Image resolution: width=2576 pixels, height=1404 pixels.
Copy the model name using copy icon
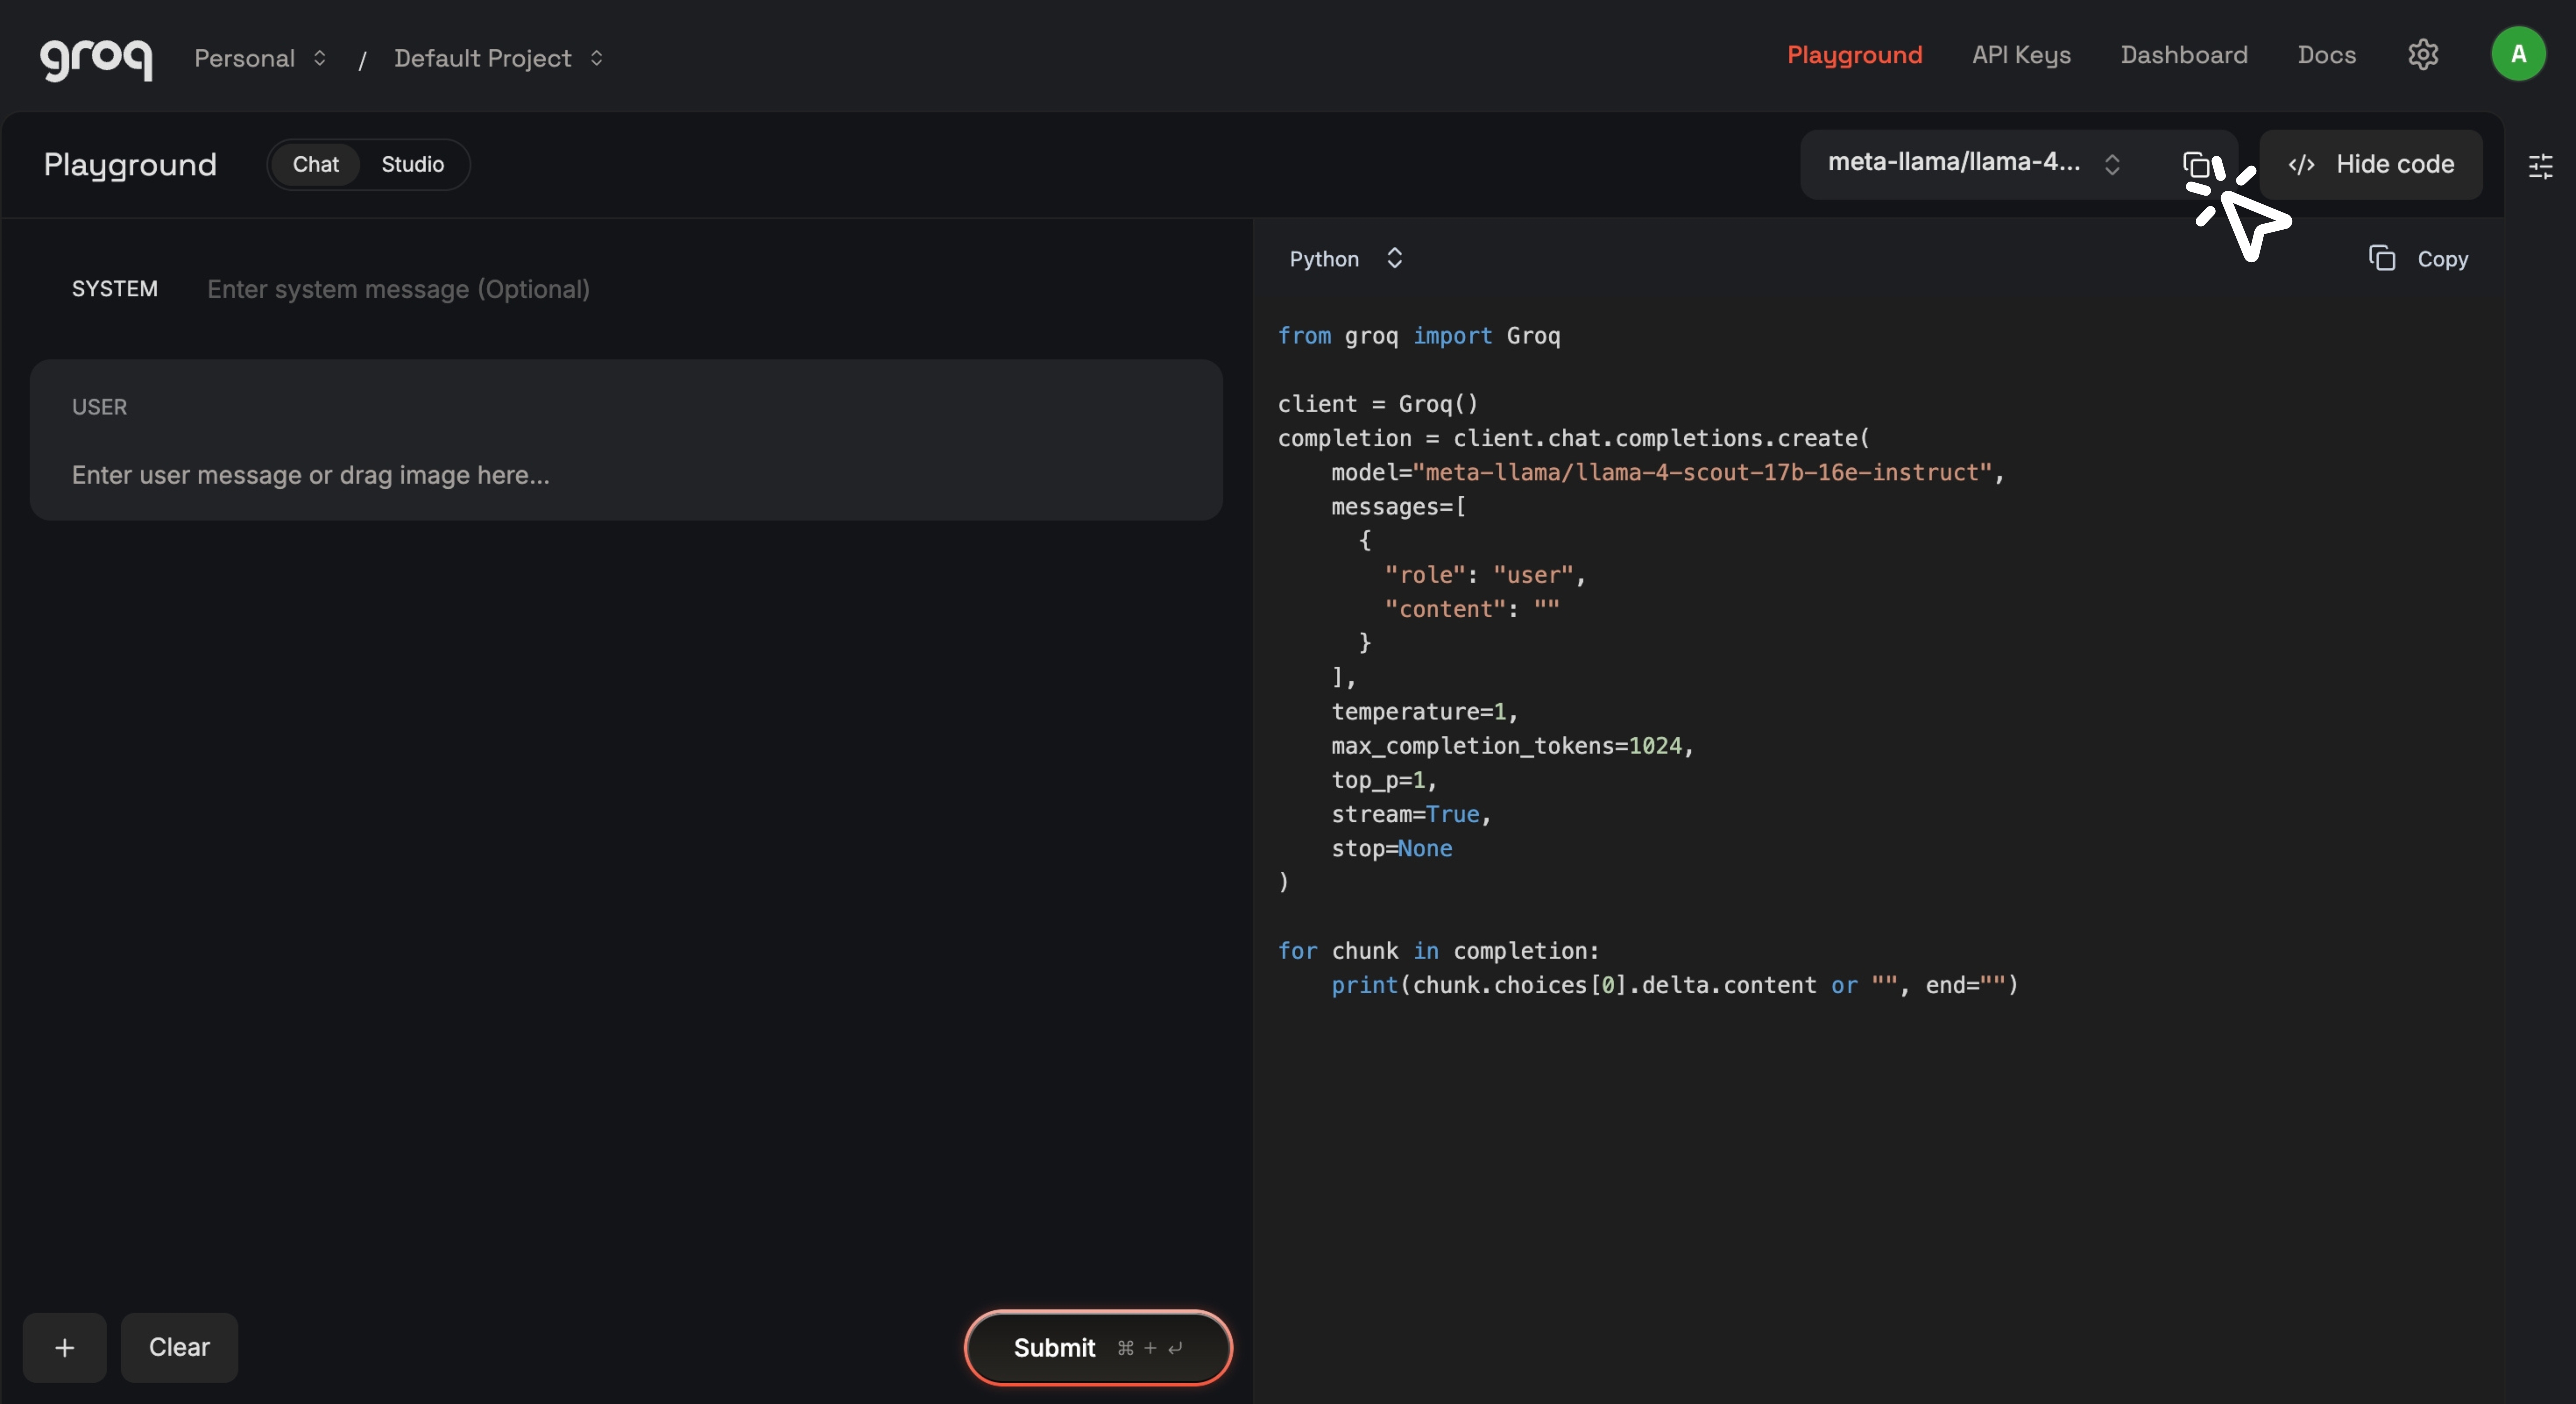click(2197, 165)
